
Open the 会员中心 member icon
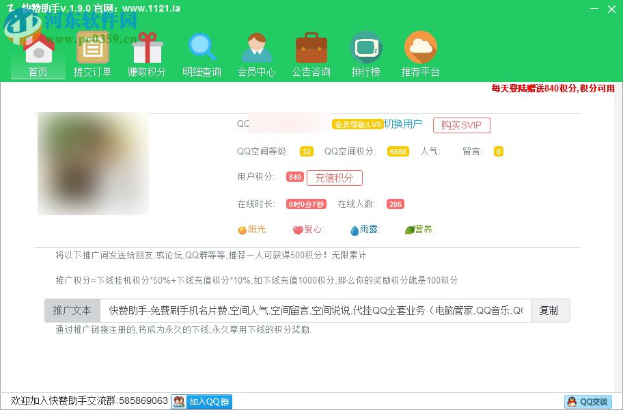point(256,48)
